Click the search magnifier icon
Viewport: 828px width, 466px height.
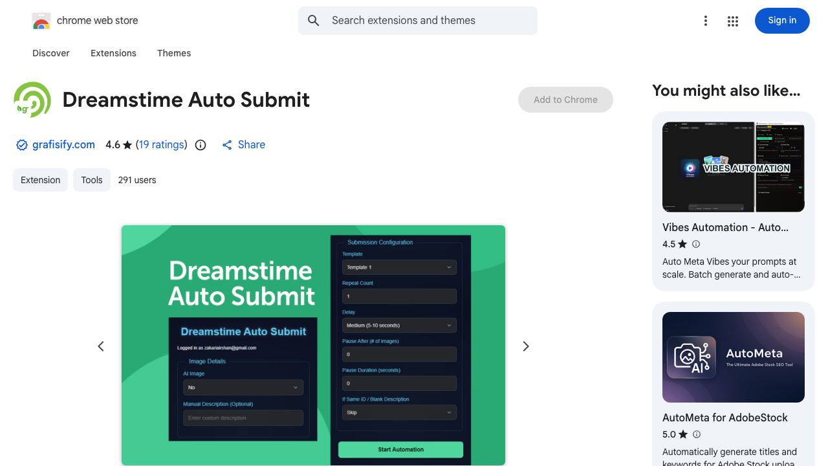coord(314,21)
